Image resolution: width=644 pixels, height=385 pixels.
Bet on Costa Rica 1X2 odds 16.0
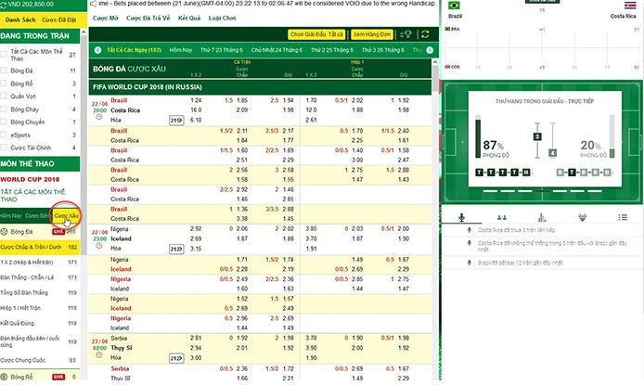coord(196,110)
